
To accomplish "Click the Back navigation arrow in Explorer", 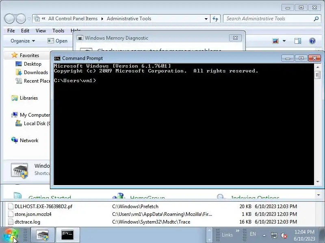I will coord(9,19).
